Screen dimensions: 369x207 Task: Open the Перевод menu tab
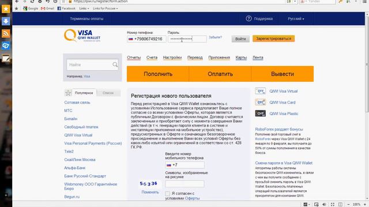(195, 57)
